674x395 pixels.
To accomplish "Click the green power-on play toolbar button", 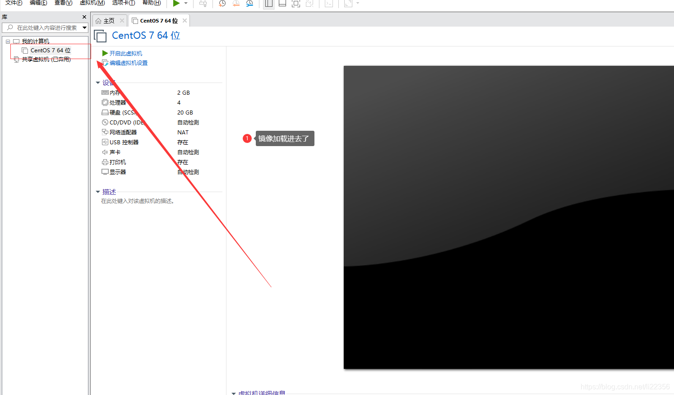I will tap(176, 3).
